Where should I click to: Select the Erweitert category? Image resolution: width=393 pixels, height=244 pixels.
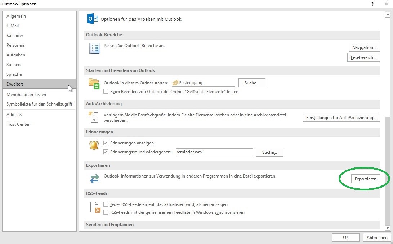point(39,84)
